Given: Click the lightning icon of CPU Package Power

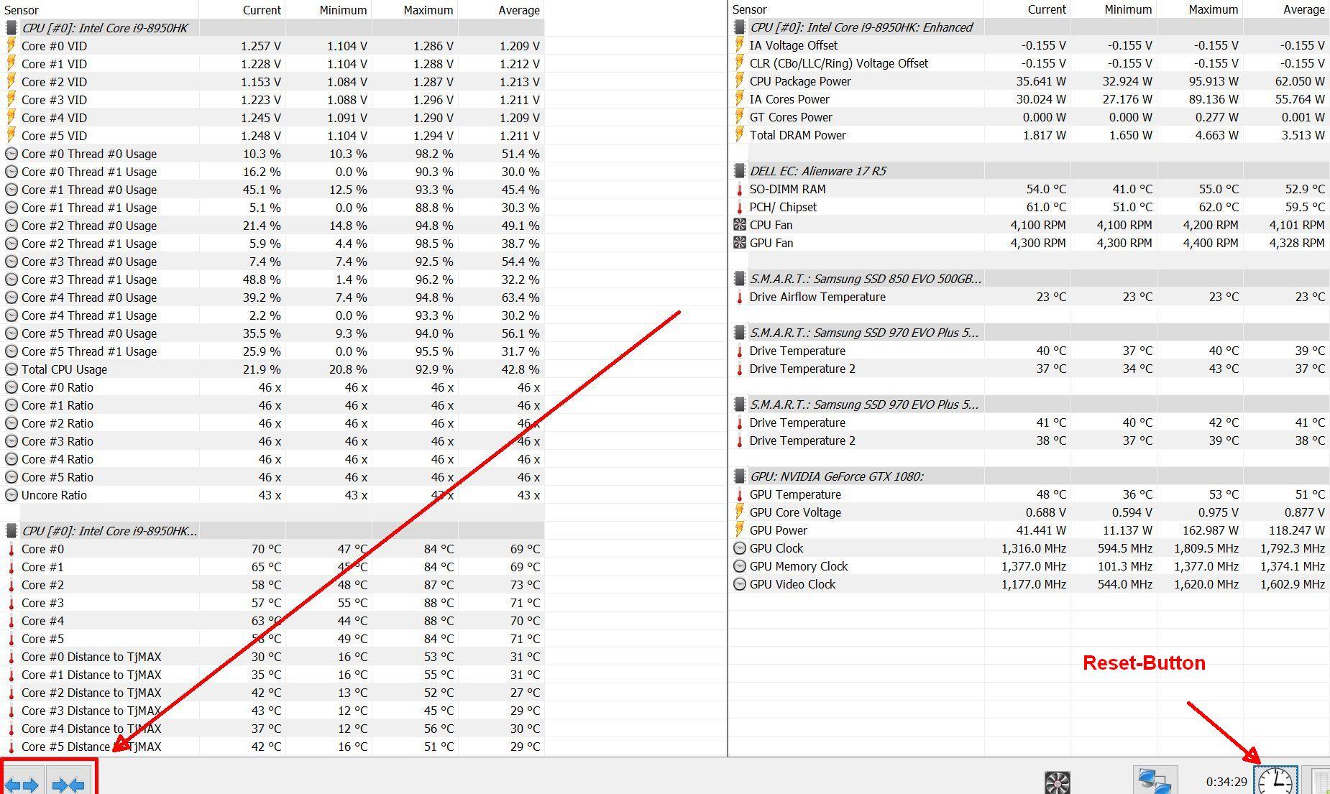Looking at the screenshot, I should [x=739, y=81].
